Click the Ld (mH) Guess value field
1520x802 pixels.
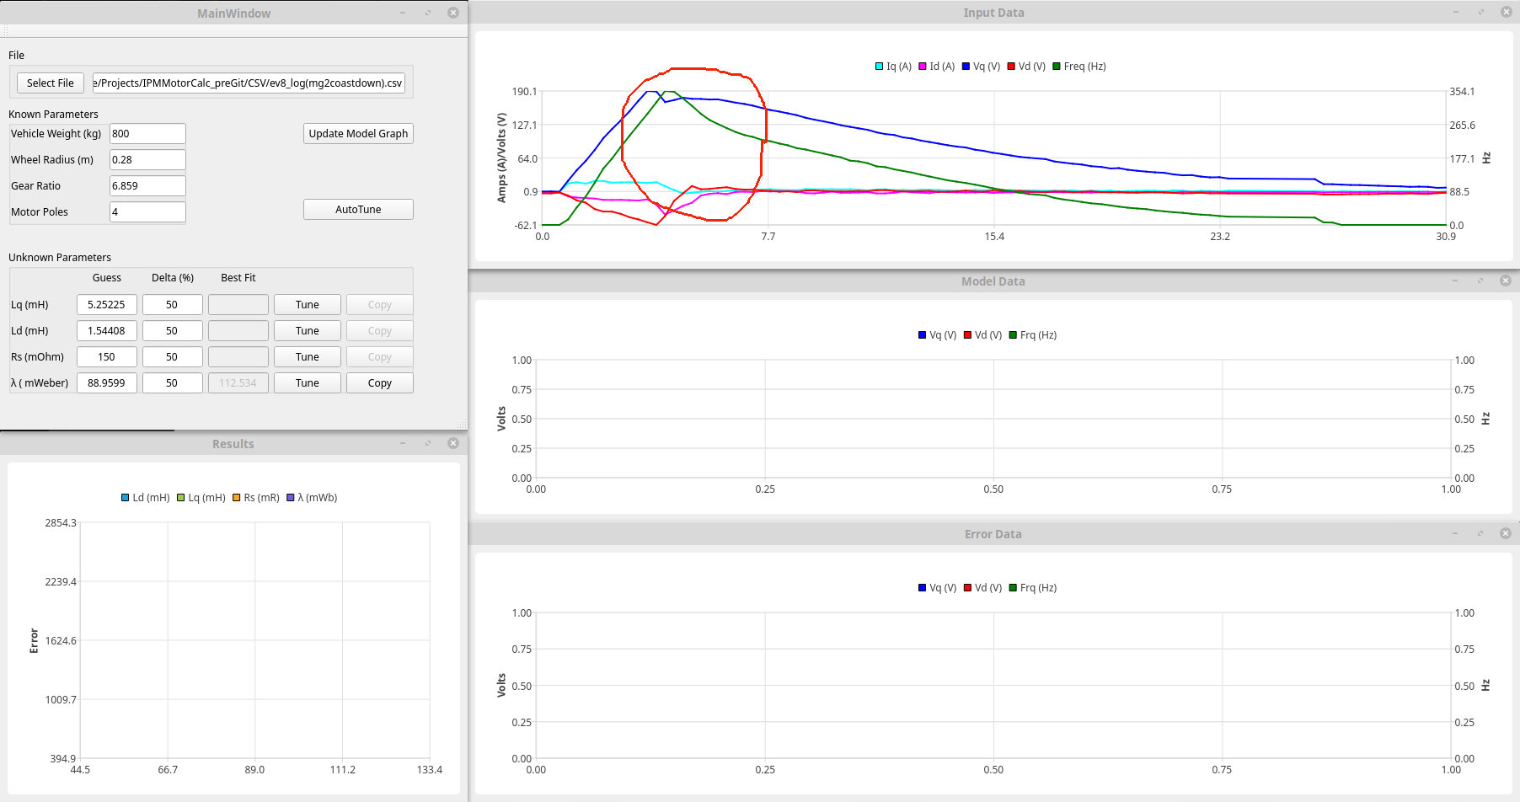[x=106, y=331]
